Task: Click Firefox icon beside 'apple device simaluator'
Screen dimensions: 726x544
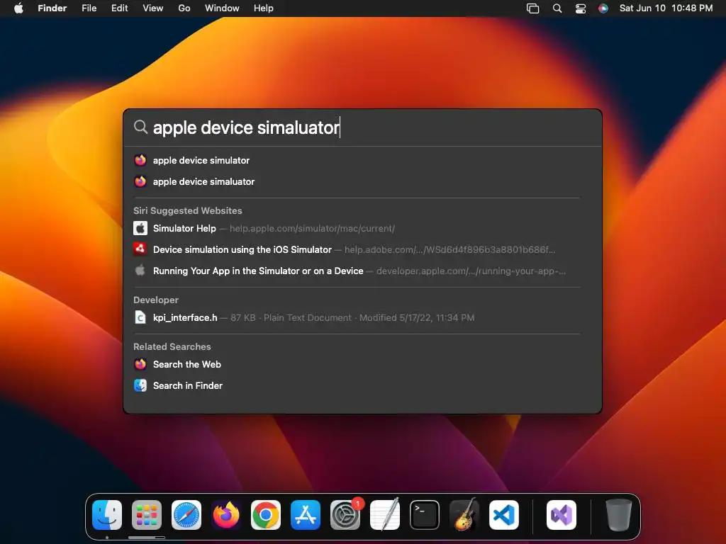Action: click(140, 182)
